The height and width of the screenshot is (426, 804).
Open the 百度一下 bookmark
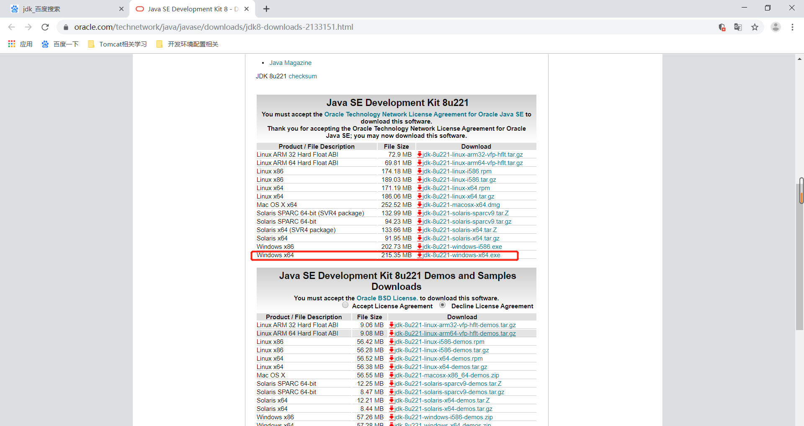click(60, 44)
